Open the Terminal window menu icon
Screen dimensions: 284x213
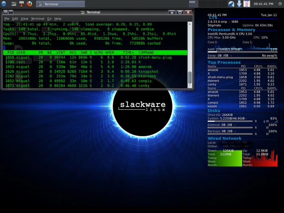point(6,12)
